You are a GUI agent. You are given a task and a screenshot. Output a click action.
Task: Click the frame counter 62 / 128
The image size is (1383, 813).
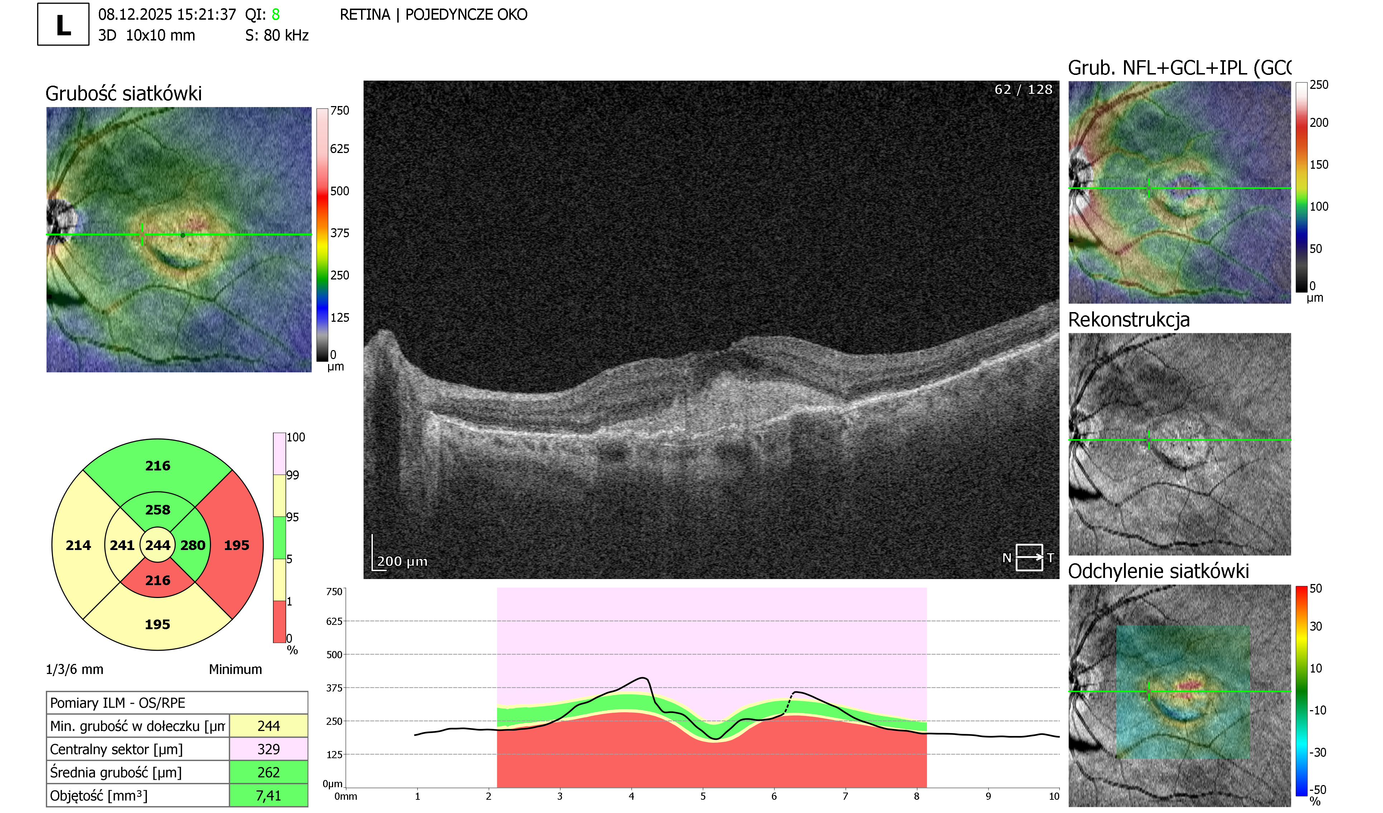[x=1023, y=90]
